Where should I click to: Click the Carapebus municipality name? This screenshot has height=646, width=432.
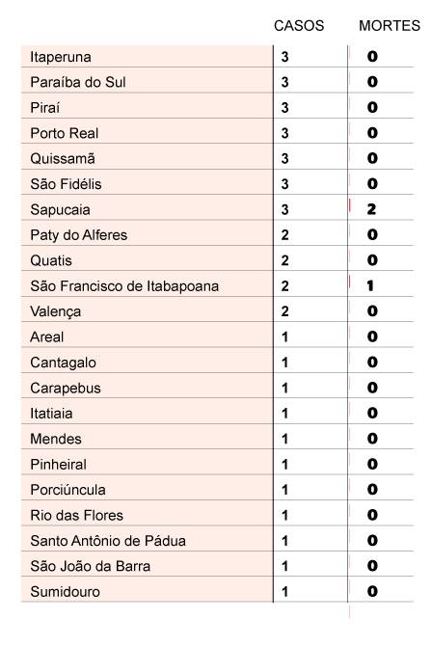[x=66, y=389]
